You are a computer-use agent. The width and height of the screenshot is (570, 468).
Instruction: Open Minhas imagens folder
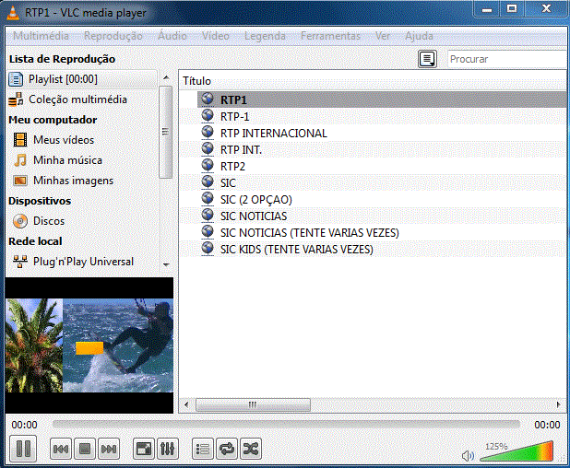click(x=73, y=181)
